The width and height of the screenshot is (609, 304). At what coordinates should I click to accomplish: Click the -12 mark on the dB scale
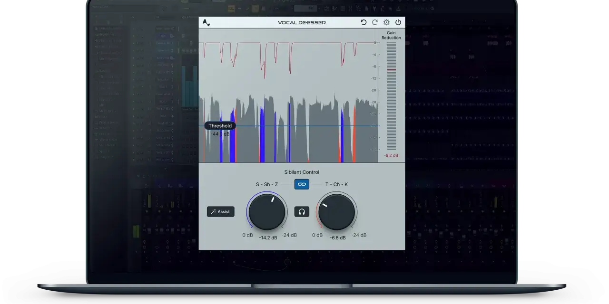(x=373, y=78)
